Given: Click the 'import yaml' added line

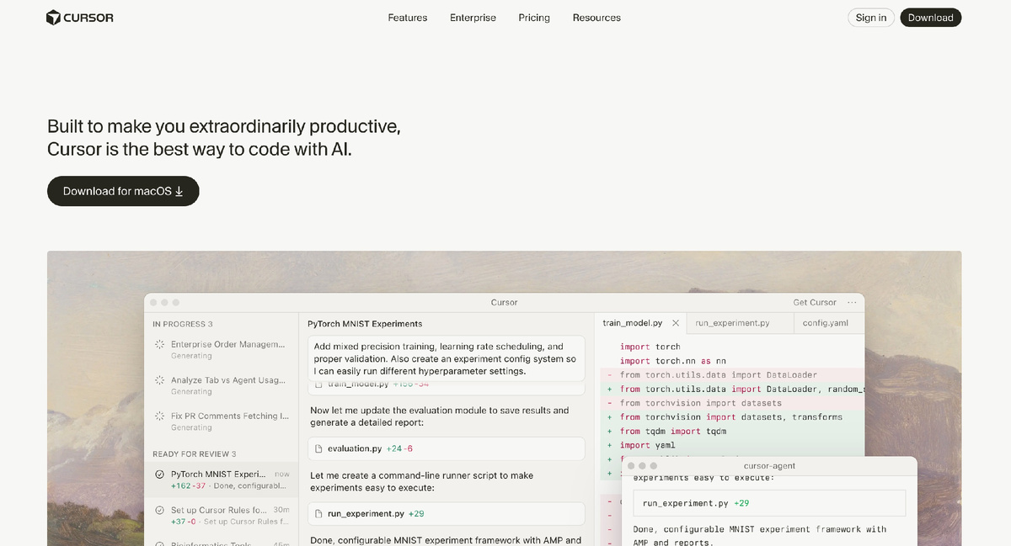Looking at the screenshot, I should [647, 445].
